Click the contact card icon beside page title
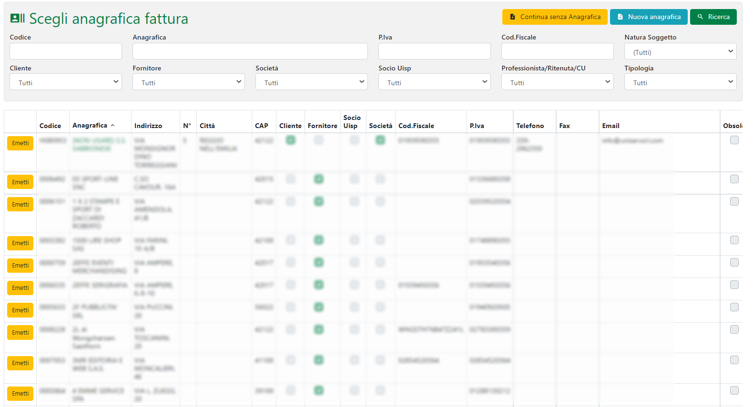Image resolution: width=753 pixels, height=407 pixels. pyautogui.click(x=18, y=19)
